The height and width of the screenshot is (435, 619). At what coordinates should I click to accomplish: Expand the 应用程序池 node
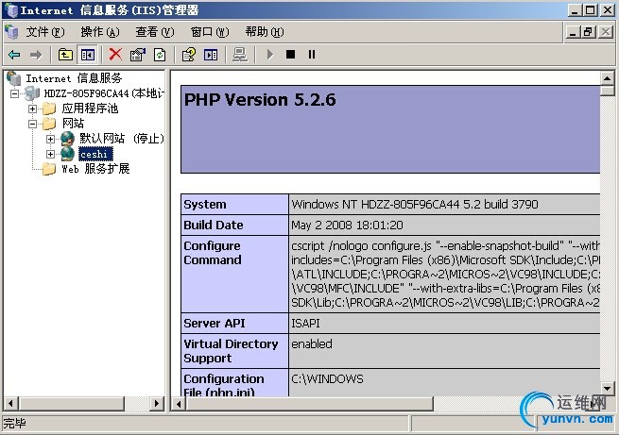(33, 109)
